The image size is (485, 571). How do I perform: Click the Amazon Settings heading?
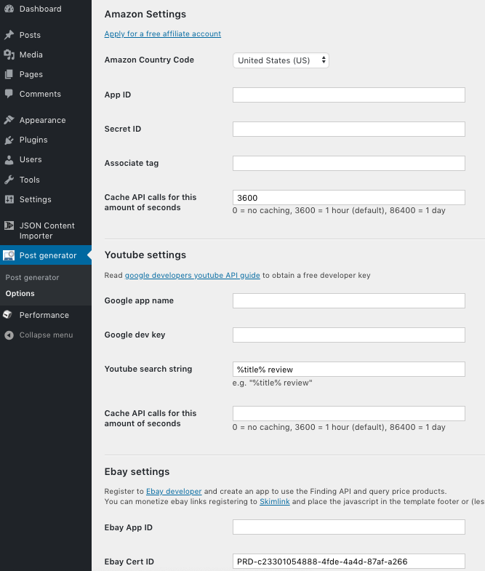tap(145, 15)
